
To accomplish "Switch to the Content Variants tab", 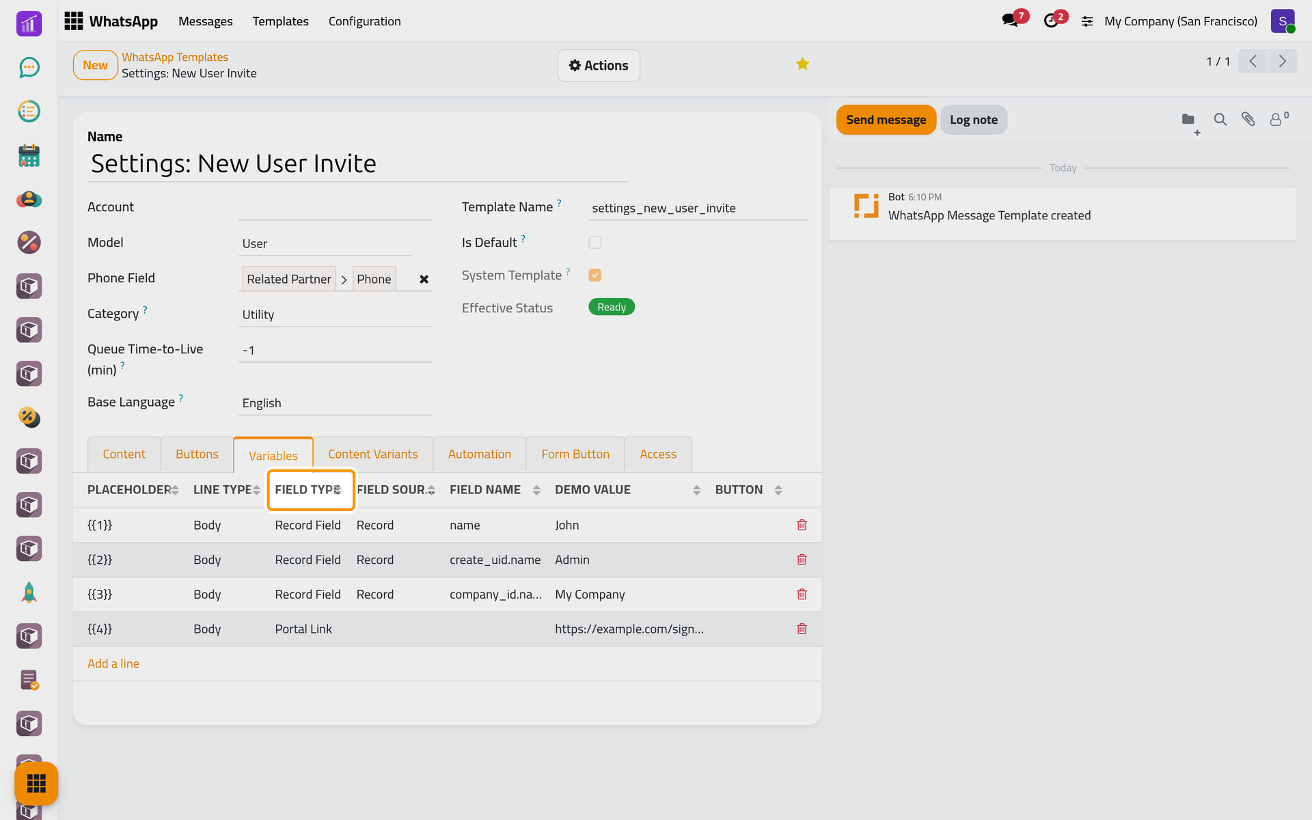I will click(372, 454).
